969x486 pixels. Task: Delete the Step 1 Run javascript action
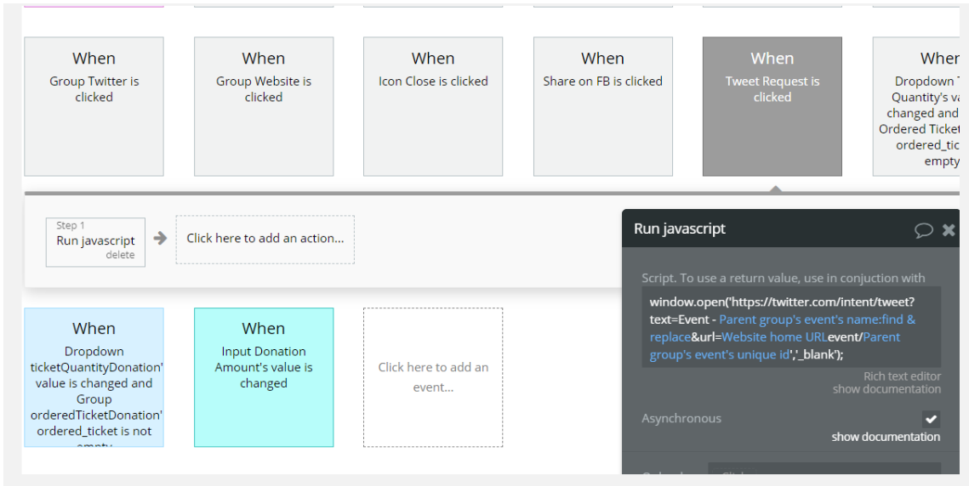click(x=120, y=255)
